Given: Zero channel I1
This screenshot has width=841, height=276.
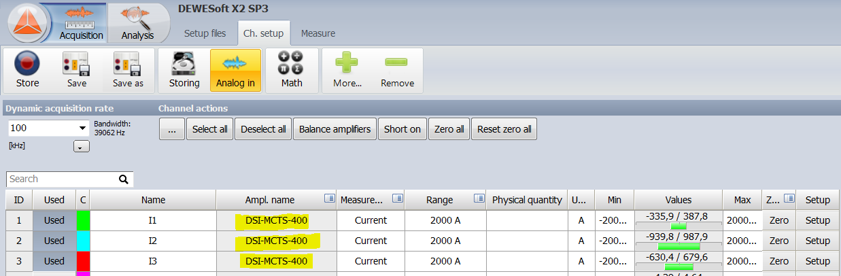Looking at the screenshot, I should (779, 220).
